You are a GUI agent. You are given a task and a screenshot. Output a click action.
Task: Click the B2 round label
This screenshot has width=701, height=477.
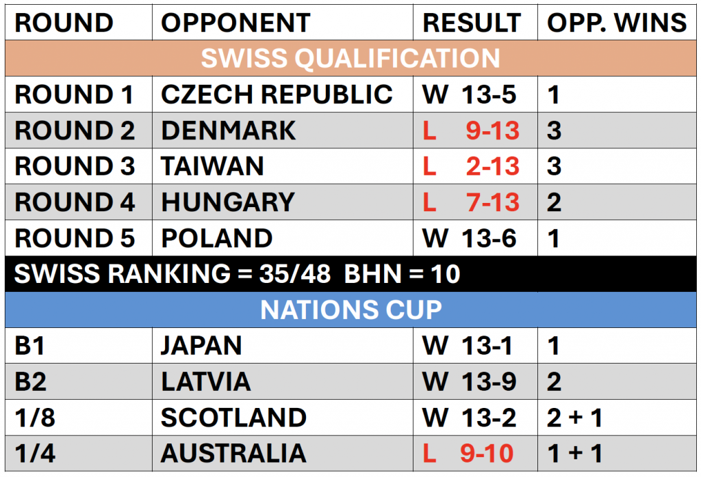[31, 381]
